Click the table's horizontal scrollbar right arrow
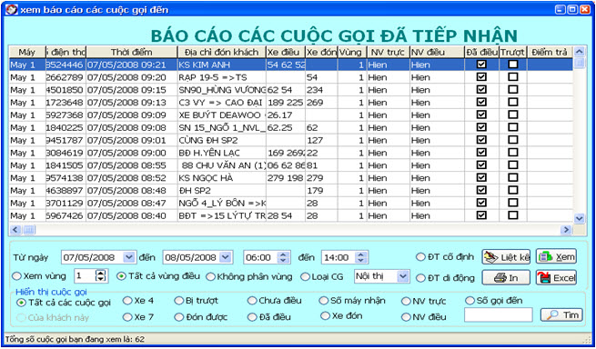Screen dimensions: 596x349 pos(566,229)
